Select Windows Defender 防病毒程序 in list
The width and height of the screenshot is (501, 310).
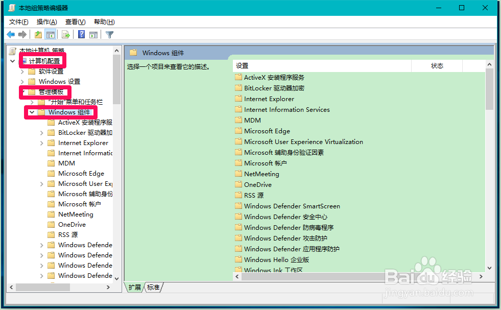tap(289, 227)
